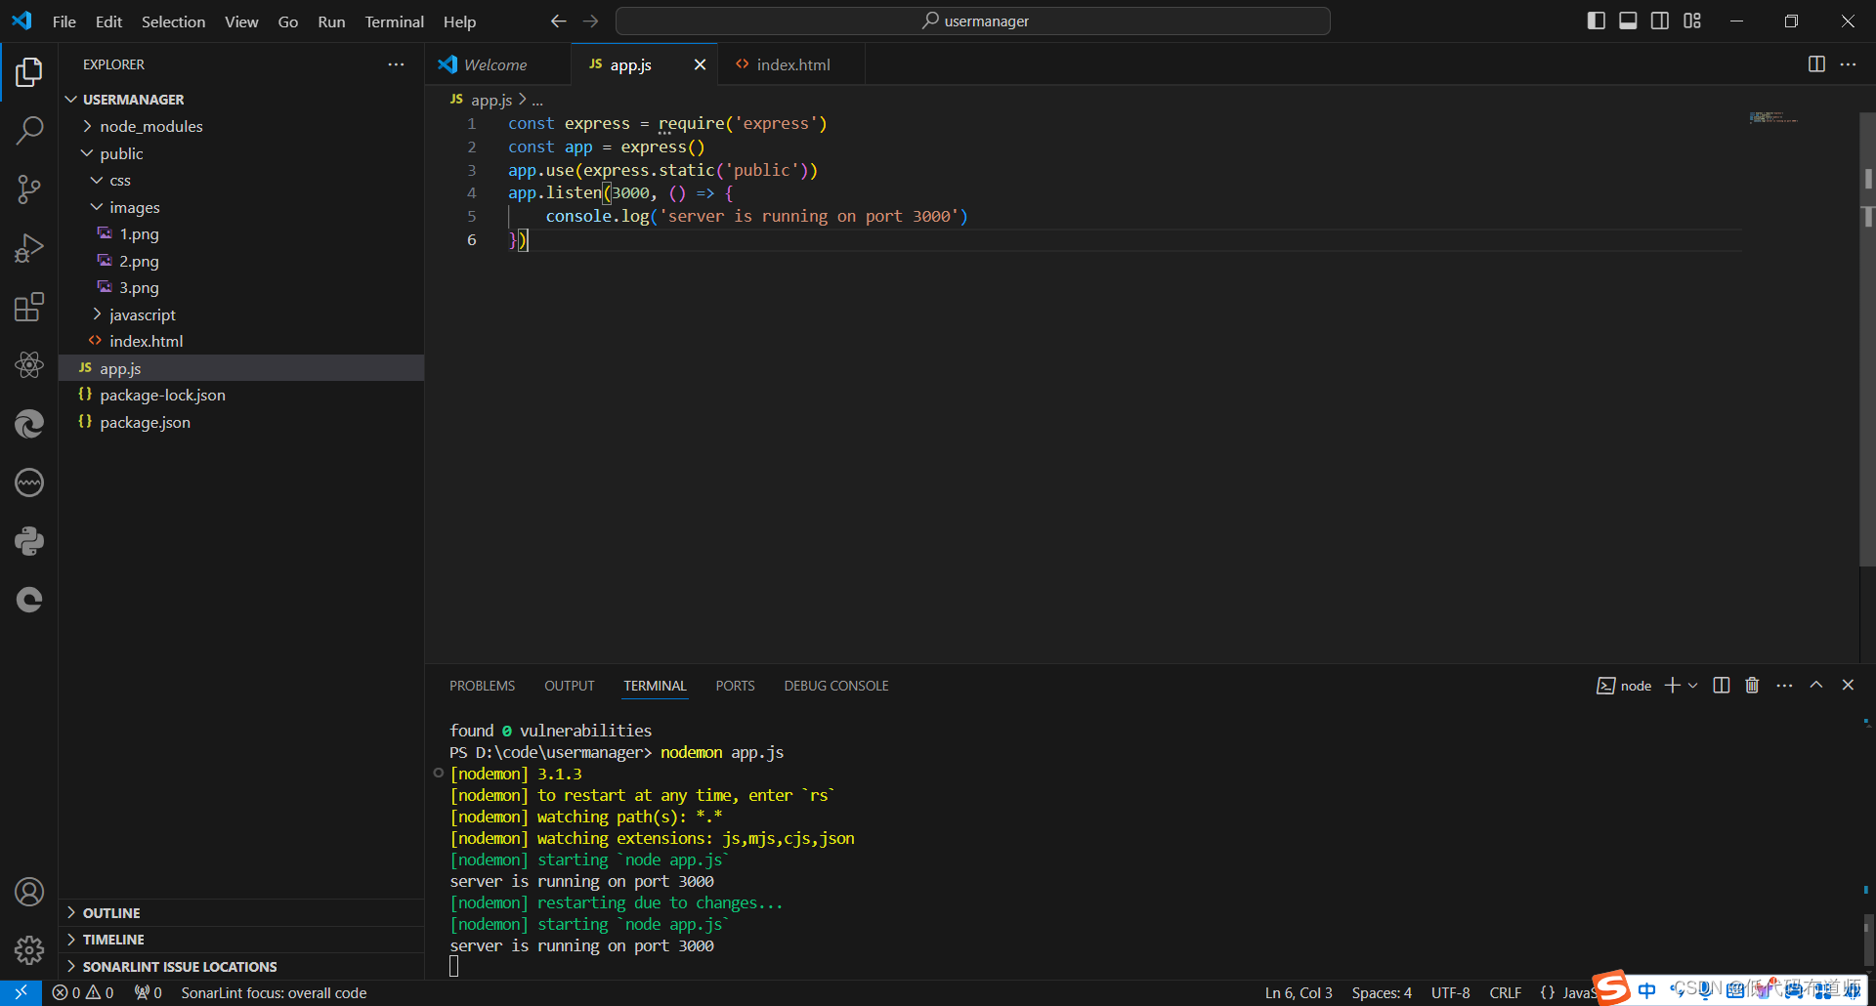Image resolution: width=1876 pixels, height=1006 pixels.
Task: Click Customize Layout icon in title bar
Action: coord(1692,21)
